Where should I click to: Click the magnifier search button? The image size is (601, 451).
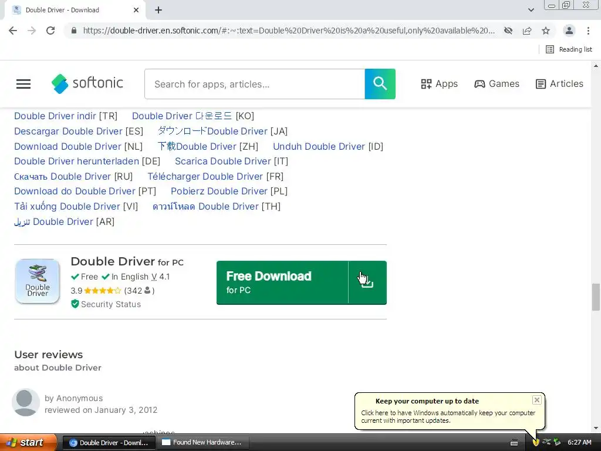pyautogui.click(x=380, y=84)
